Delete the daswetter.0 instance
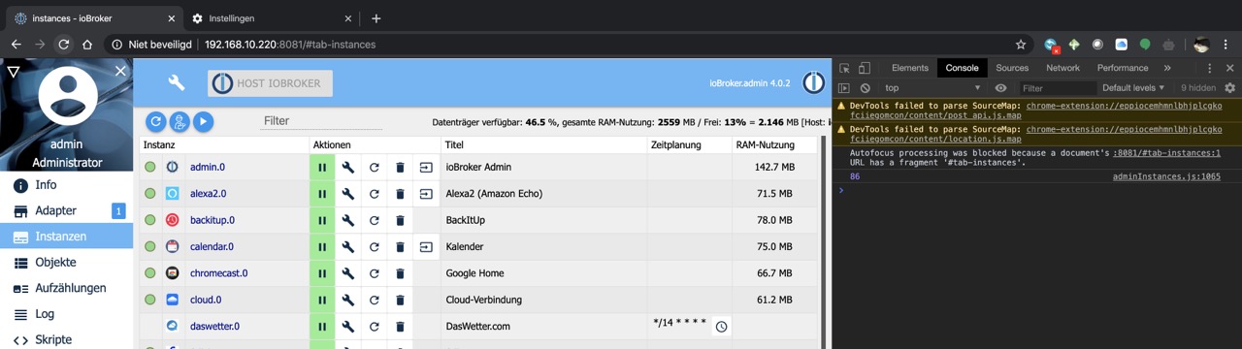The height and width of the screenshot is (349, 1242). [401, 327]
